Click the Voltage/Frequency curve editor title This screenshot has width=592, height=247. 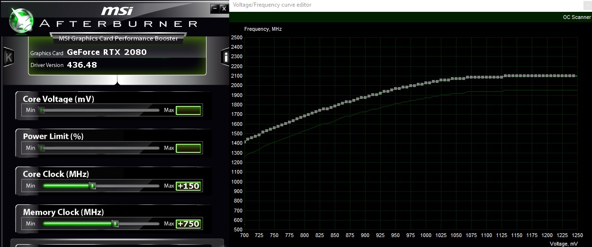[272, 5]
